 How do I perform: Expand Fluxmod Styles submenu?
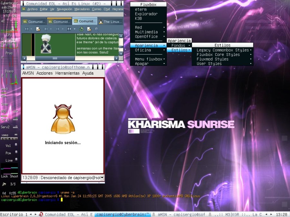click(x=222, y=59)
